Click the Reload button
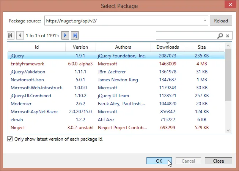 [x=221, y=21]
